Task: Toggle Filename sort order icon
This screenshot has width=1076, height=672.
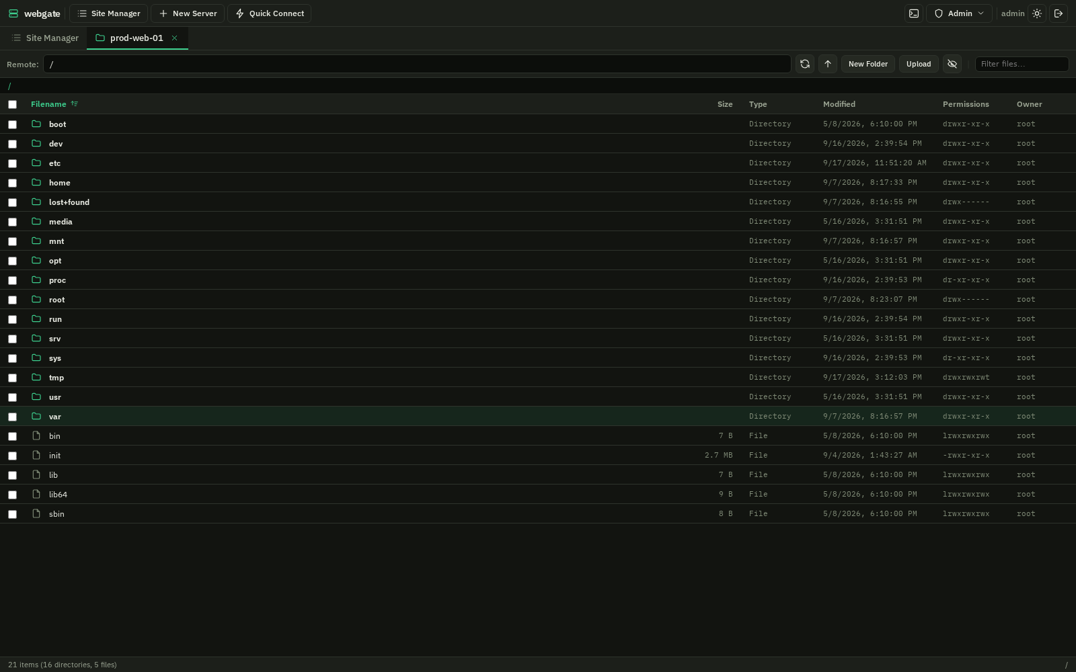Action: [75, 103]
